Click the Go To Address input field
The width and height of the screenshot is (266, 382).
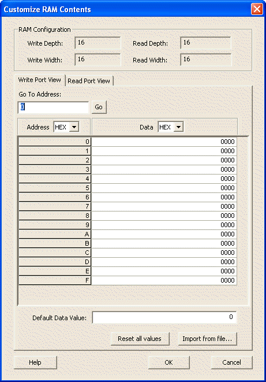point(53,107)
